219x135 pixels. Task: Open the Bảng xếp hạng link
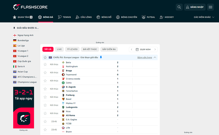pos(145,58)
